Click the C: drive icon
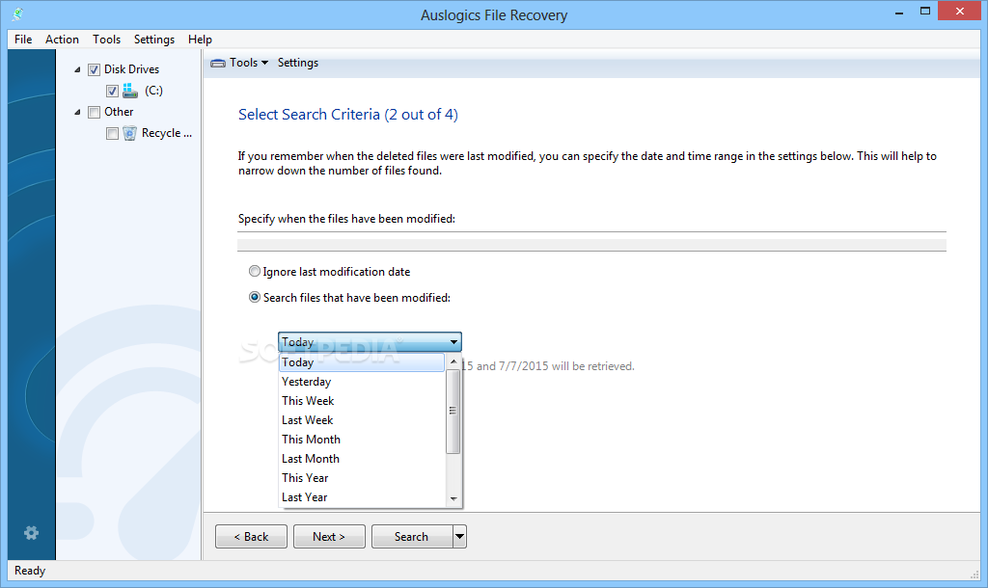988x588 pixels. pyautogui.click(x=130, y=91)
